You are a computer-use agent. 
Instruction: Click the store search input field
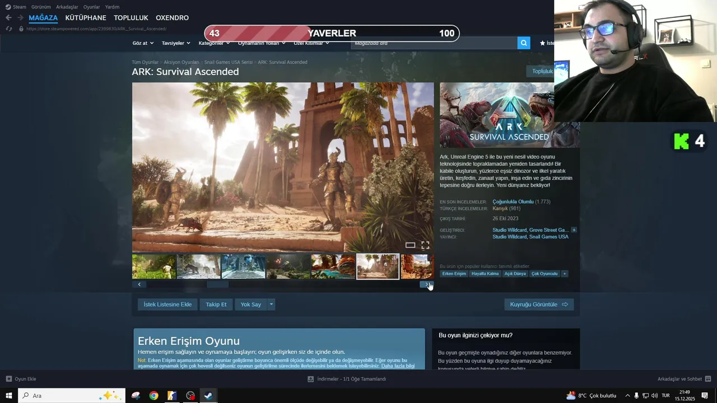pos(434,43)
